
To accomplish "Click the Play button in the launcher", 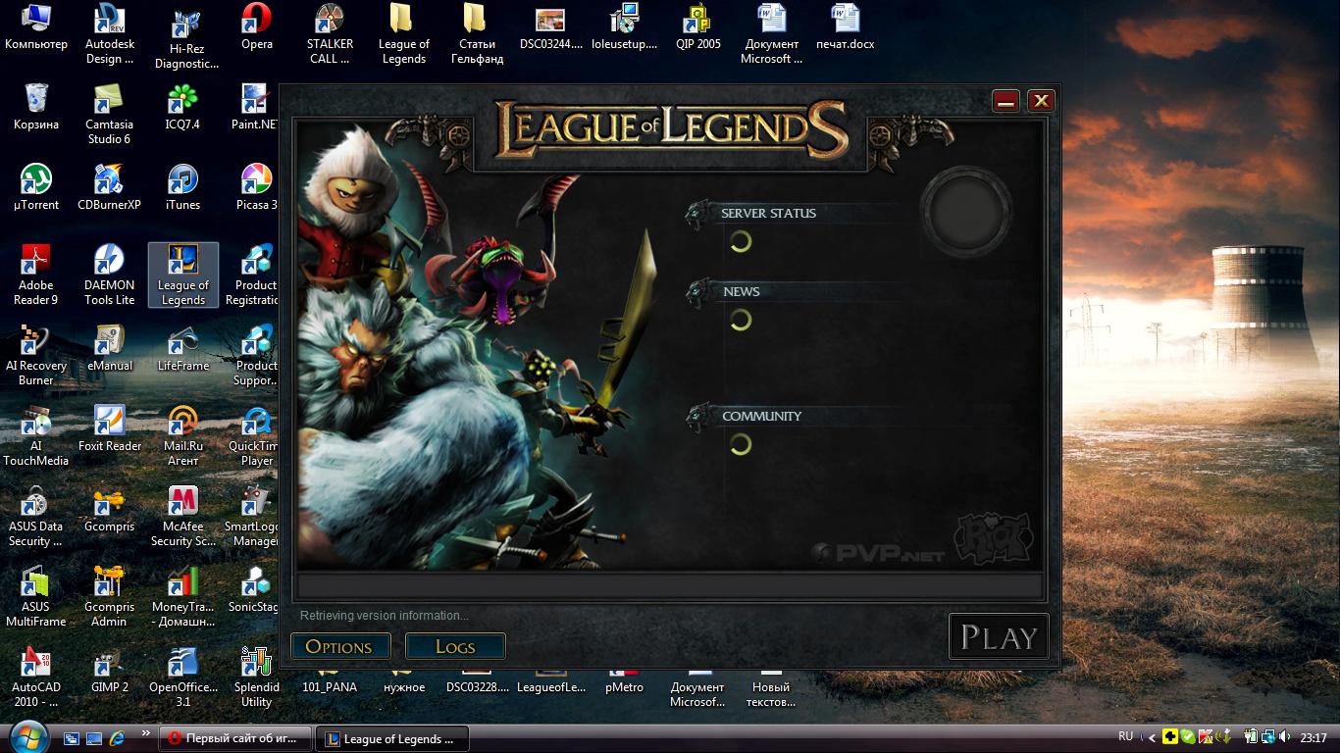I will tap(999, 637).
